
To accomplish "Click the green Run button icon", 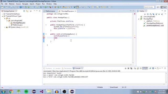I will 45,7.
